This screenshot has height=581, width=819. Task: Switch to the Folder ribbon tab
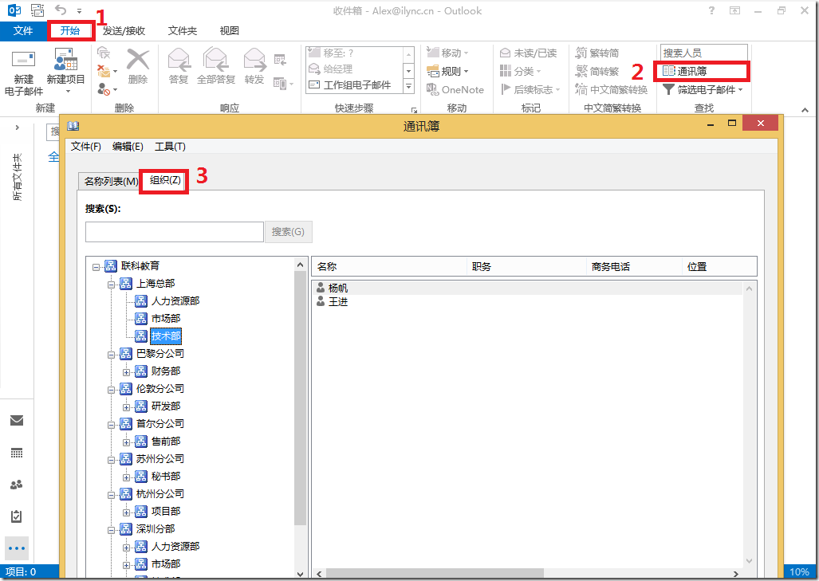183,31
